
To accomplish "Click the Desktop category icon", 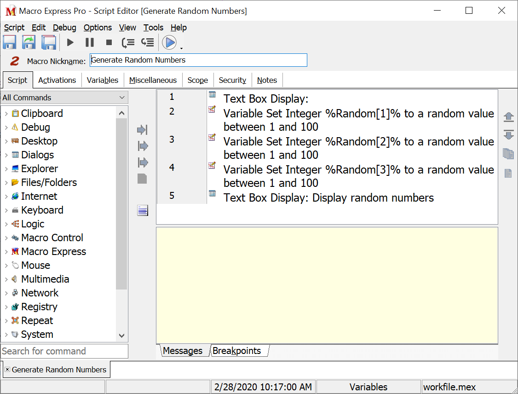I will coord(15,141).
